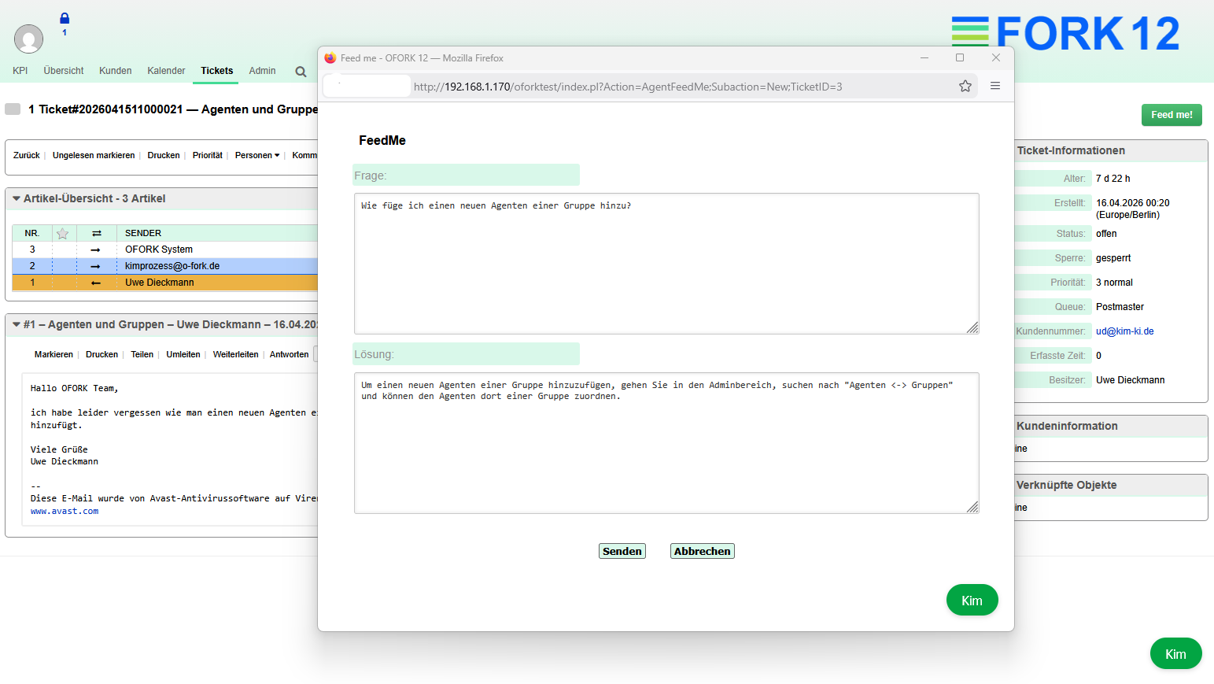Switch to the Admin tab
The width and height of the screenshot is (1214, 684).
(262, 71)
